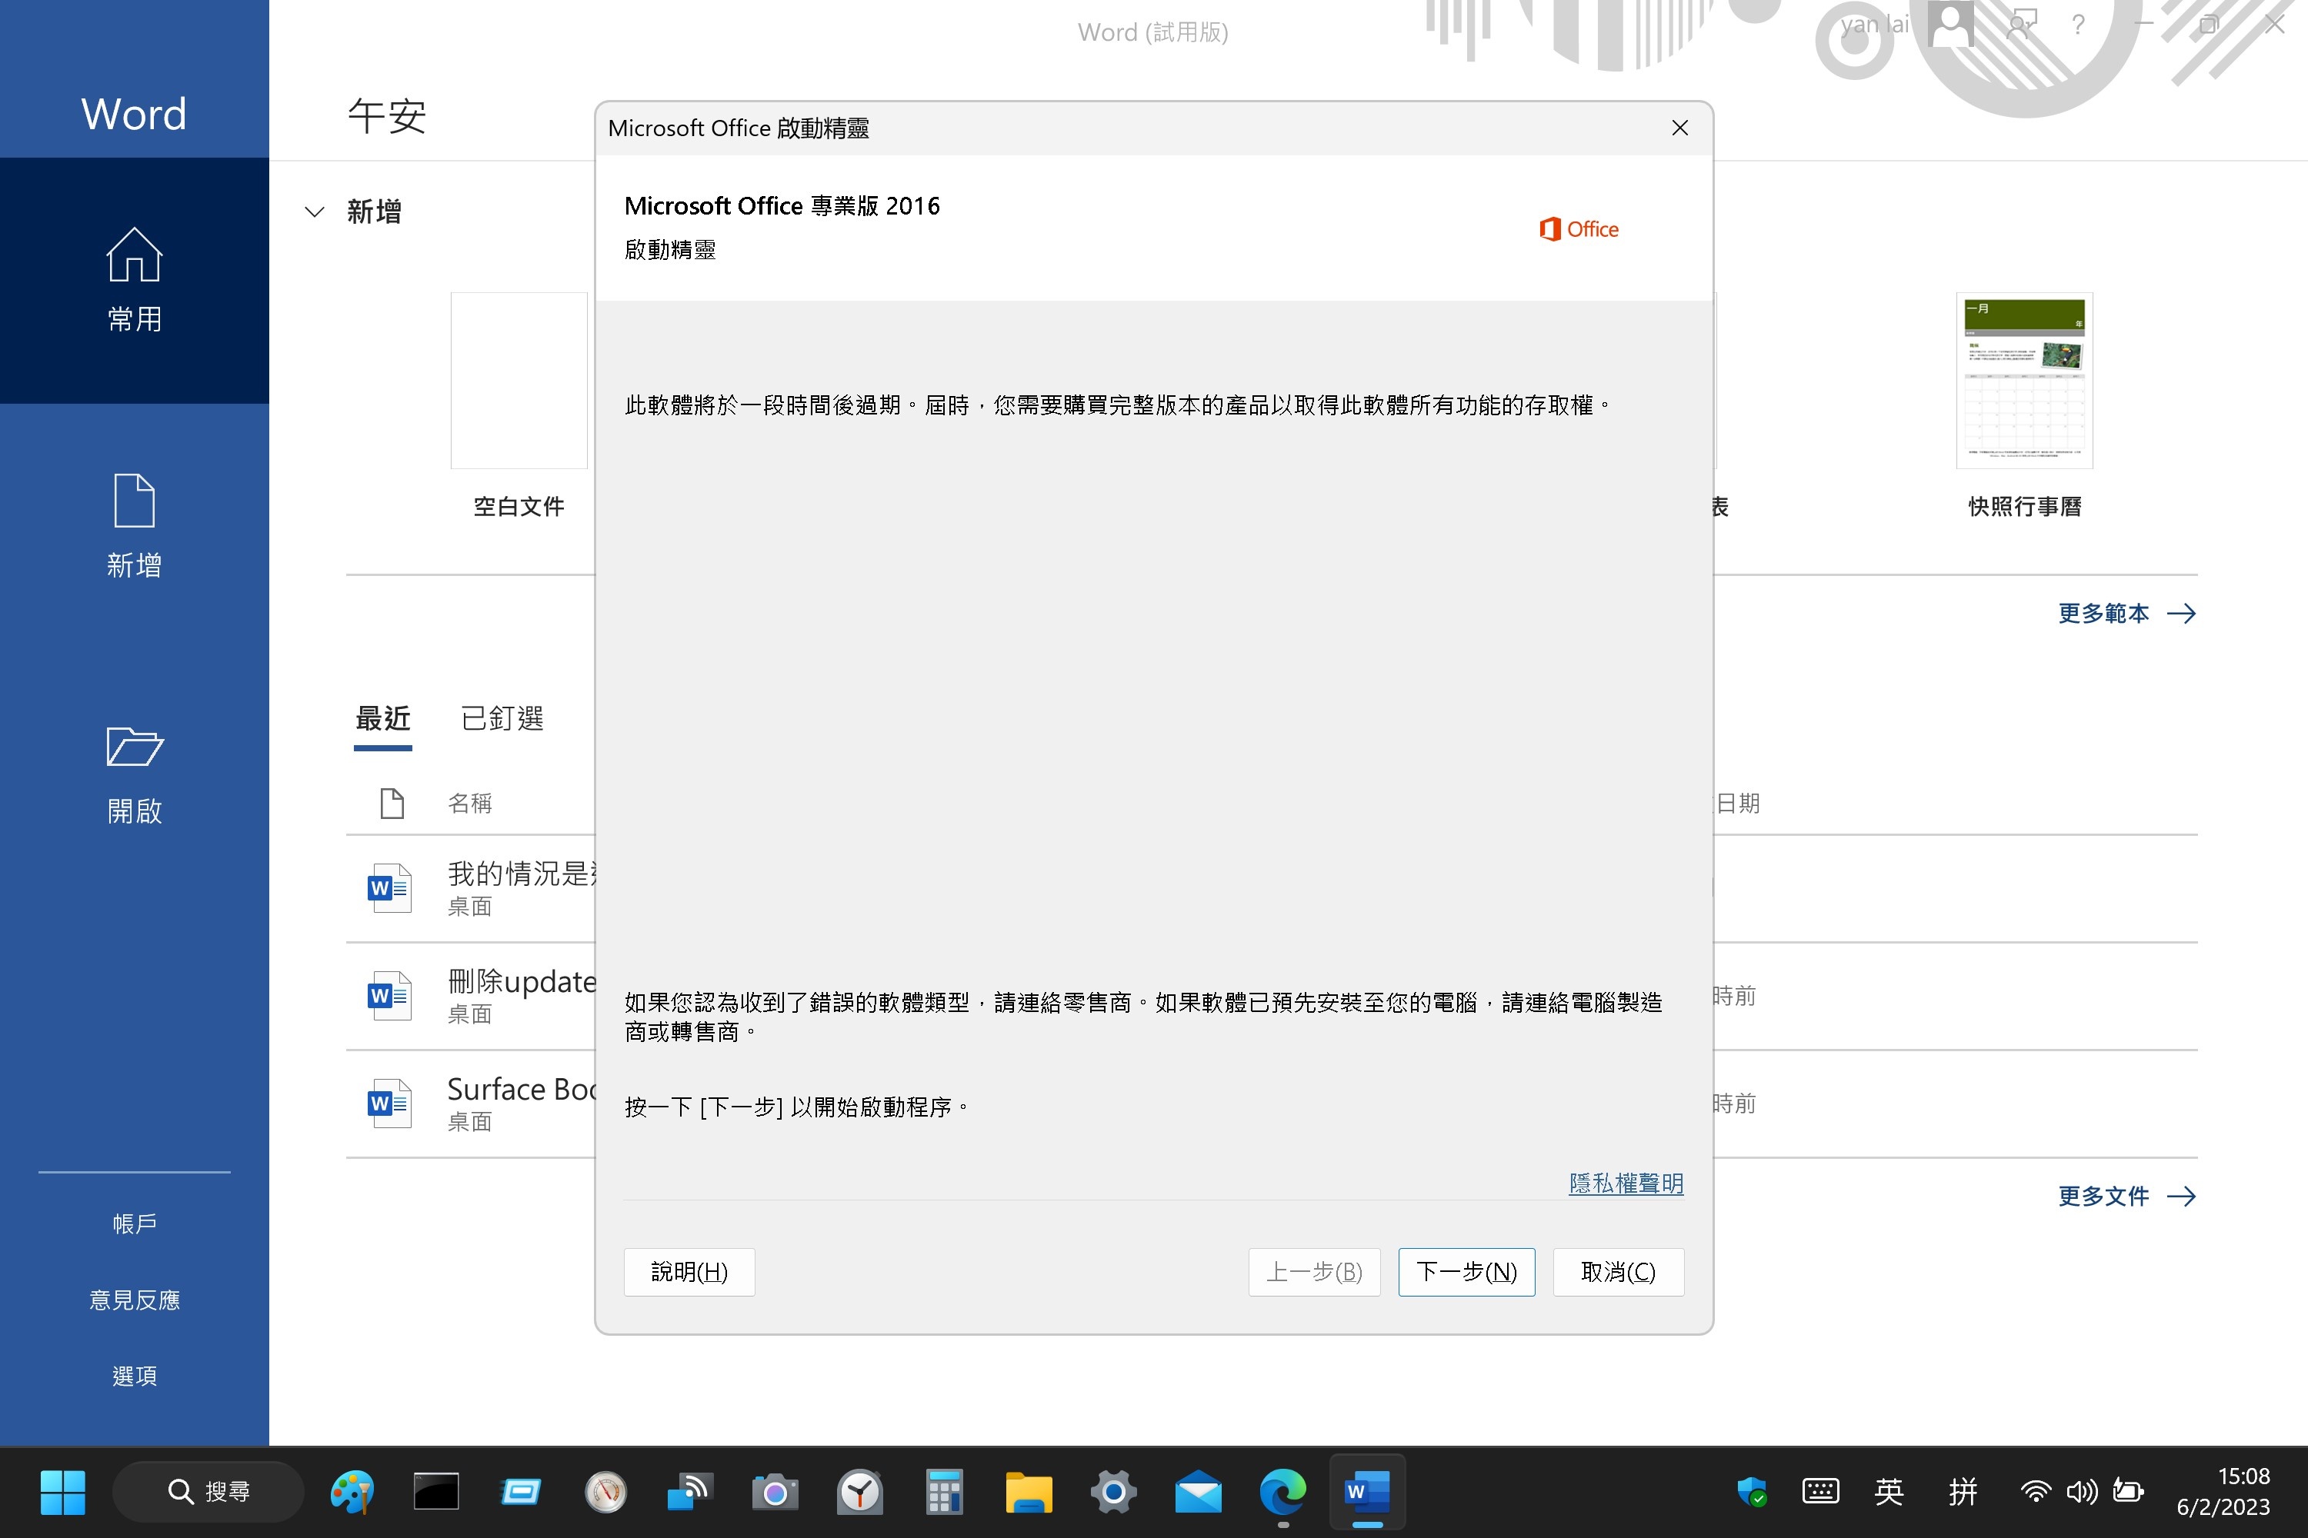Open Microsoft Edge from taskbar
Viewport: 2308px width, 1538px height.
[x=1283, y=1492]
